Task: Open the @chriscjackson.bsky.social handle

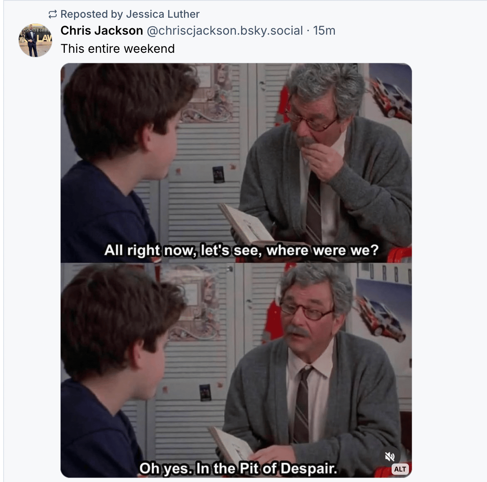Action: pyautogui.click(x=225, y=31)
